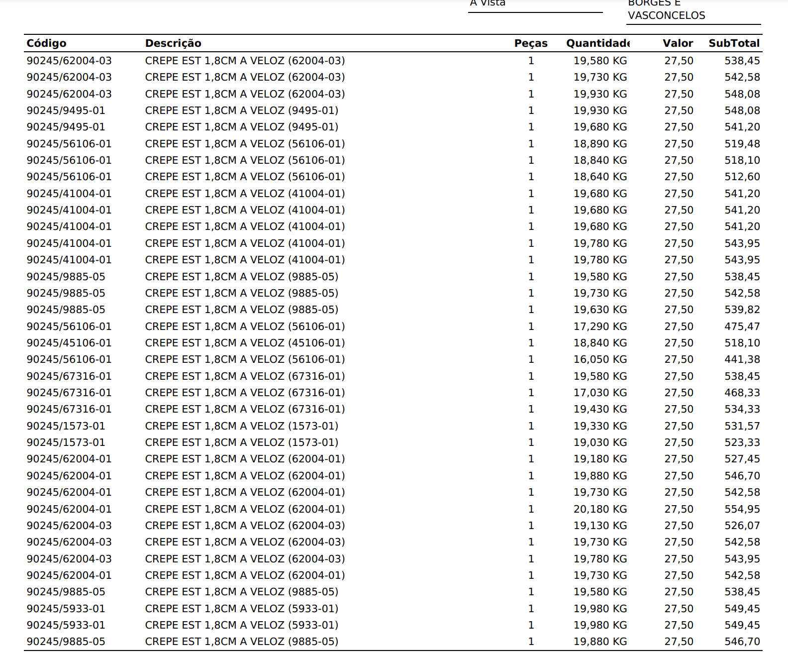Select the subtotal value 441,38
788x652 pixels.
[742, 359]
